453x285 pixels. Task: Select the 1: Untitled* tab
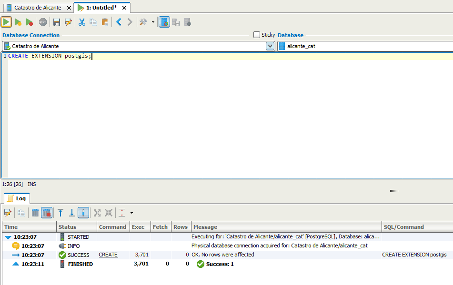101,8
